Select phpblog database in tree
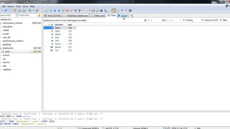The image size is (230, 129). [7, 44]
